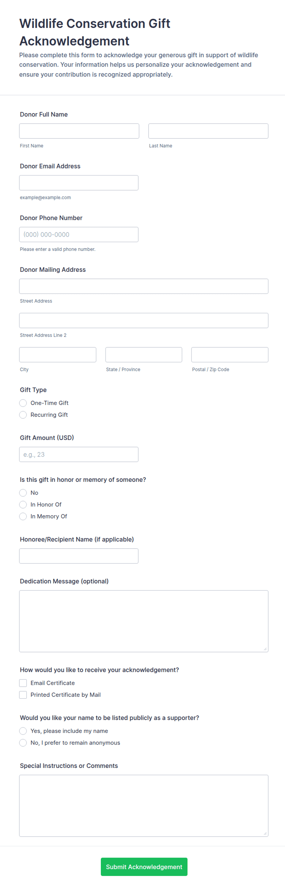
Task: Choose the In Honor Of radio option
Action: pos(23,505)
